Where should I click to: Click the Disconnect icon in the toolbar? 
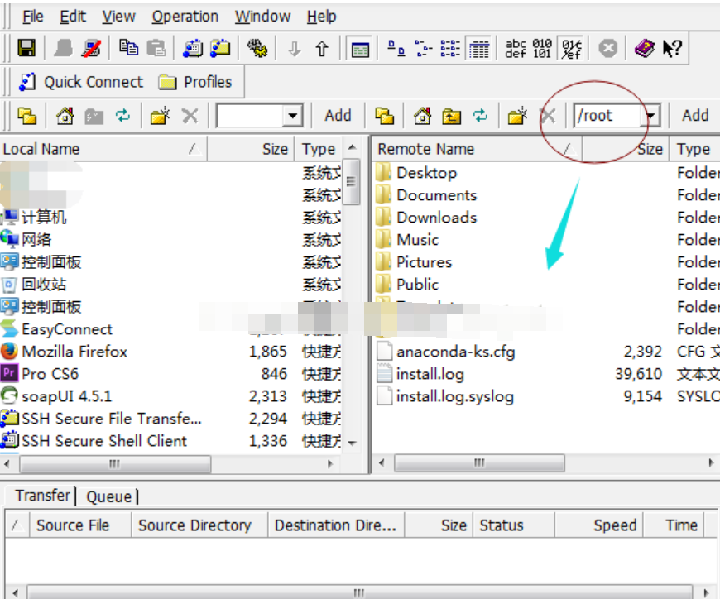click(x=91, y=49)
